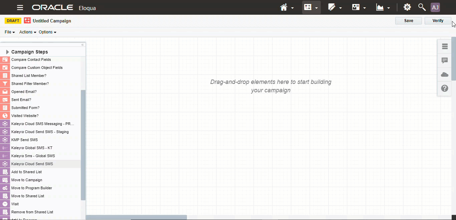The image size is (456, 220).
Task: Open the hamburger navigation menu
Action: (20, 7)
